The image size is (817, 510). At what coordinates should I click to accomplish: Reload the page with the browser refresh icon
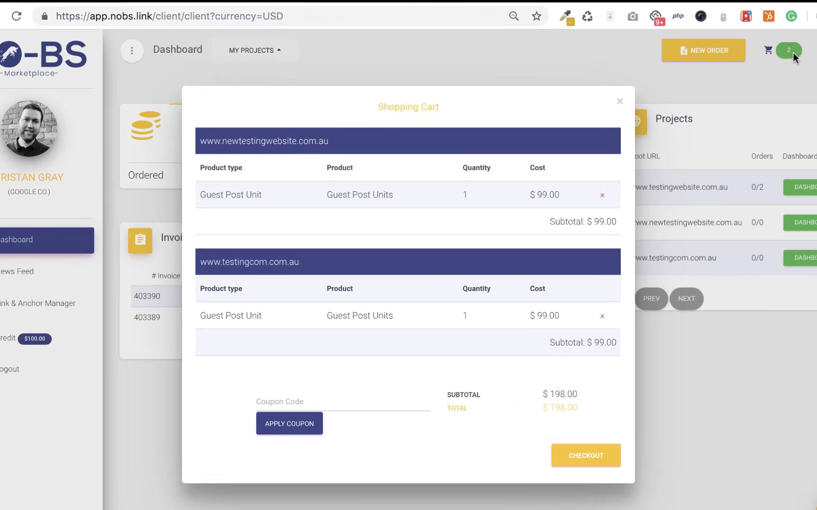(x=16, y=16)
